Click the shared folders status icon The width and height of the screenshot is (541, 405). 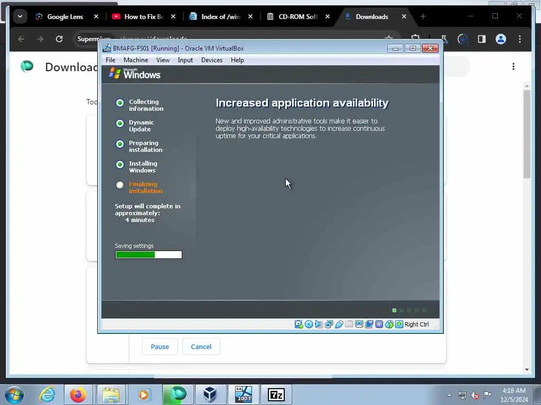click(349, 324)
